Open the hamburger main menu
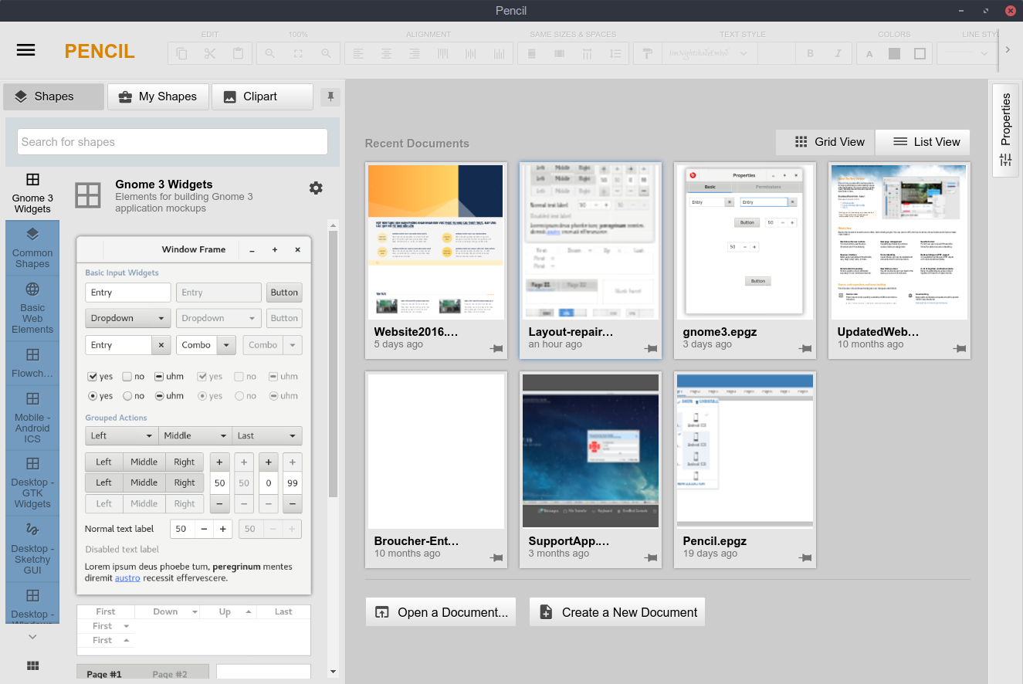Image resolution: width=1023 pixels, height=684 pixels. [25, 50]
